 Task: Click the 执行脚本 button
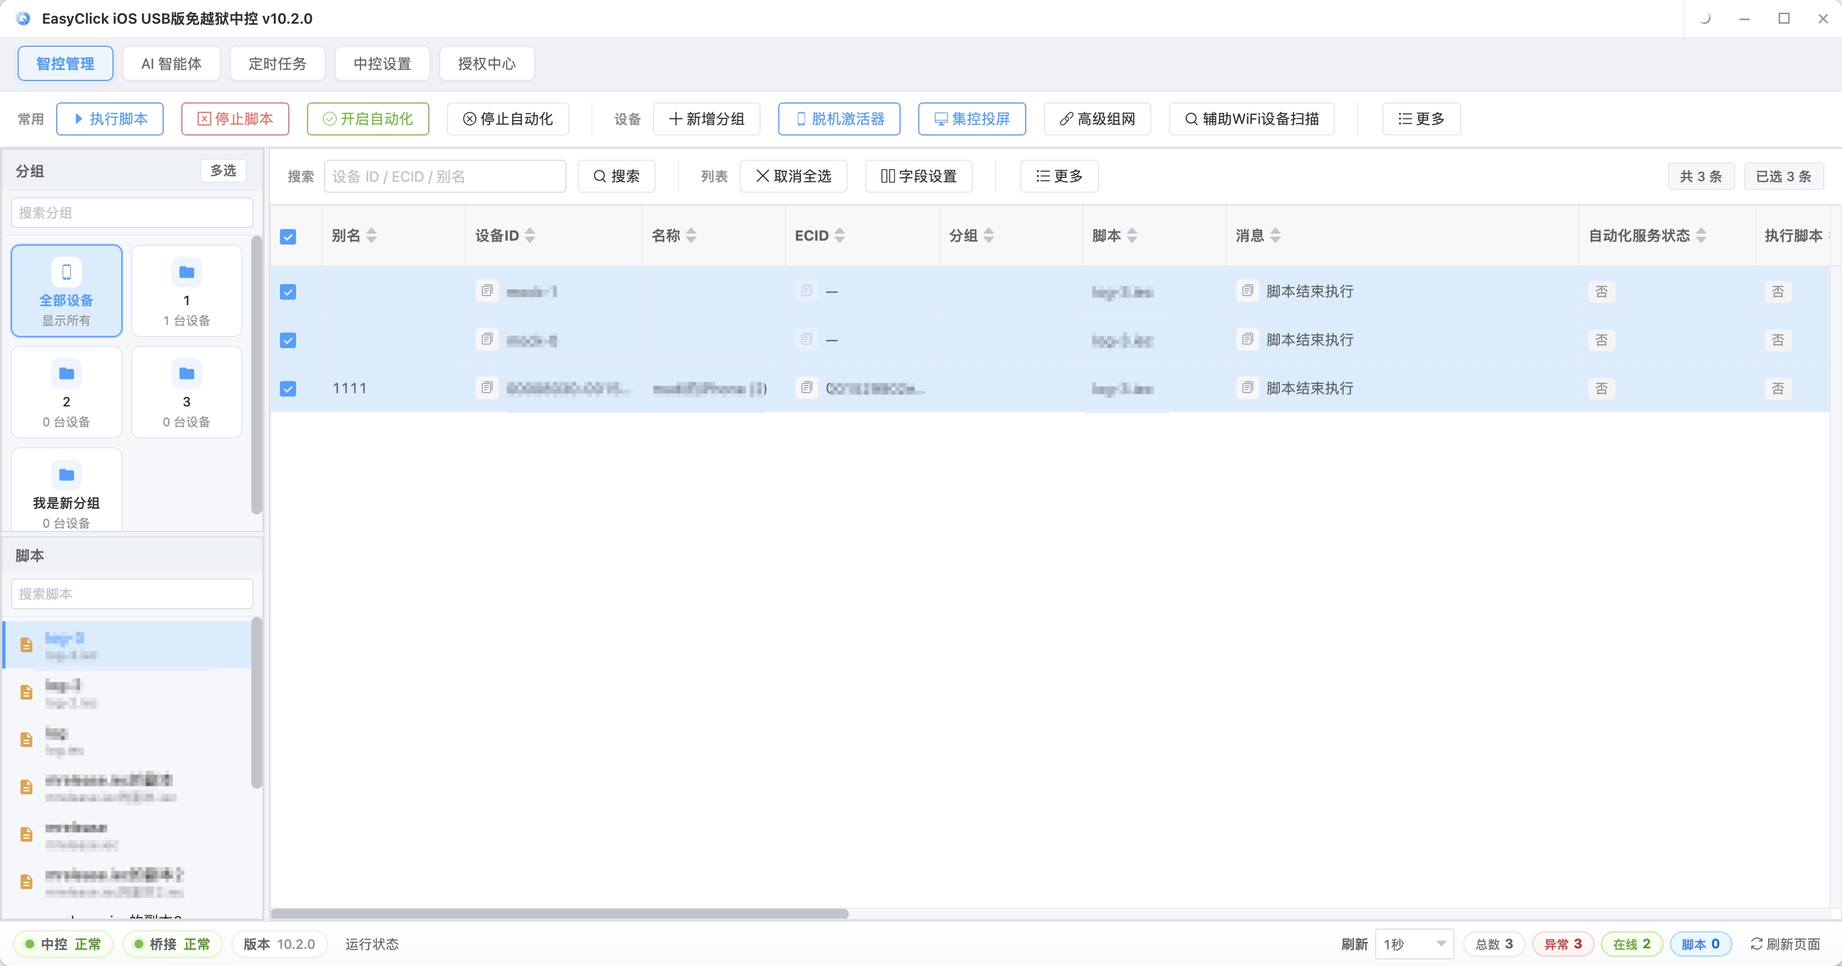pyautogui.click(x=110, y=118)
